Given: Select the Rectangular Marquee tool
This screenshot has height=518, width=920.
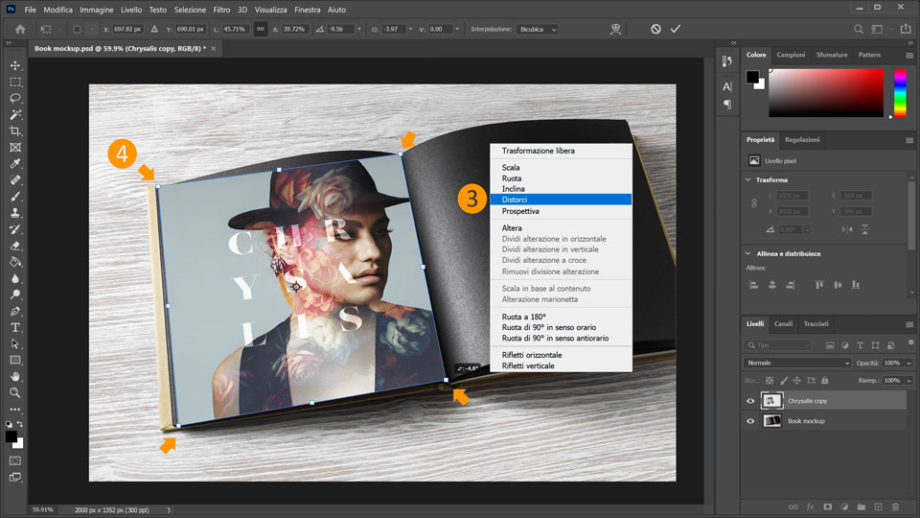Looking at the screenshot, I should point(15,82).
